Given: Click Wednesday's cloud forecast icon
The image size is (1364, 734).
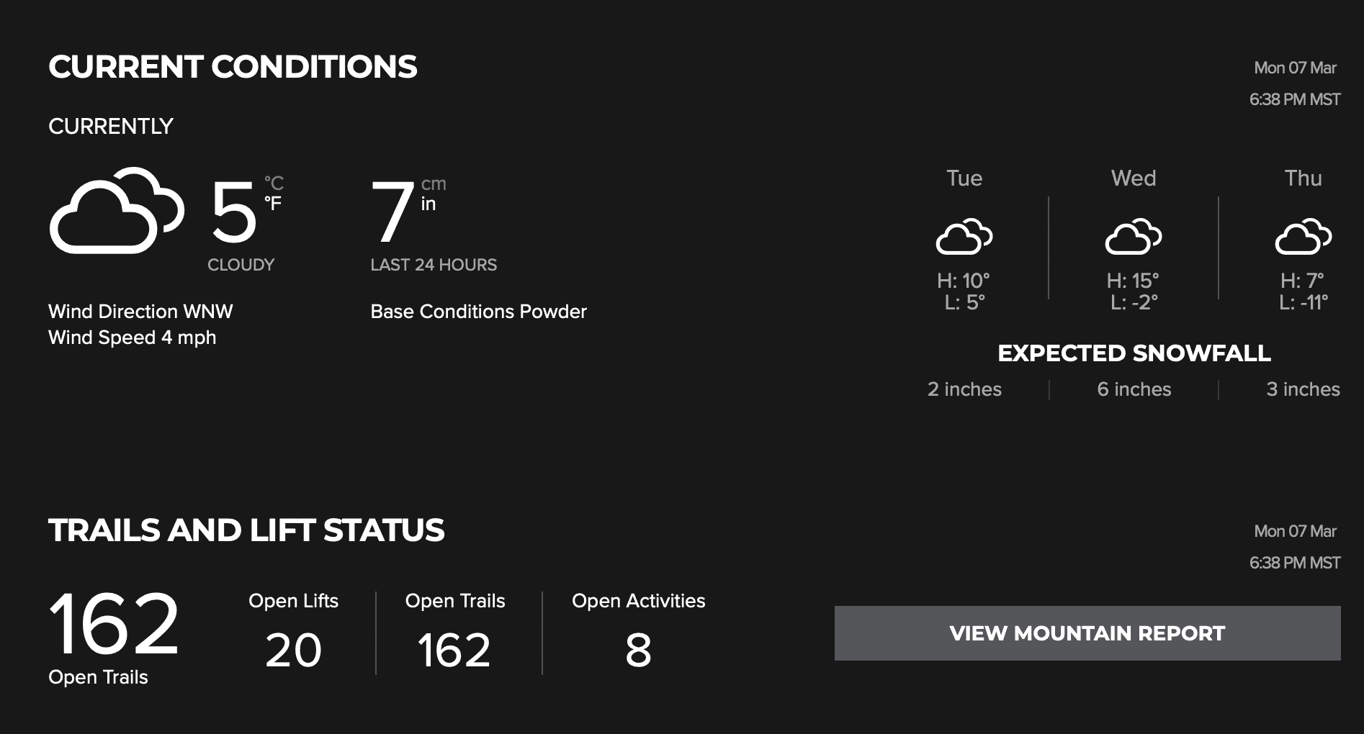Looking at the screenshot, I should 1134,236.
